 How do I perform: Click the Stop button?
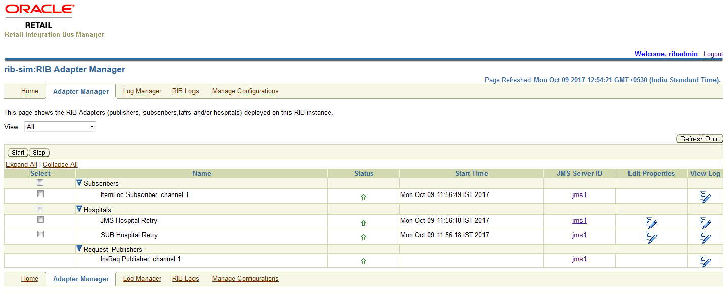[39, 153]
